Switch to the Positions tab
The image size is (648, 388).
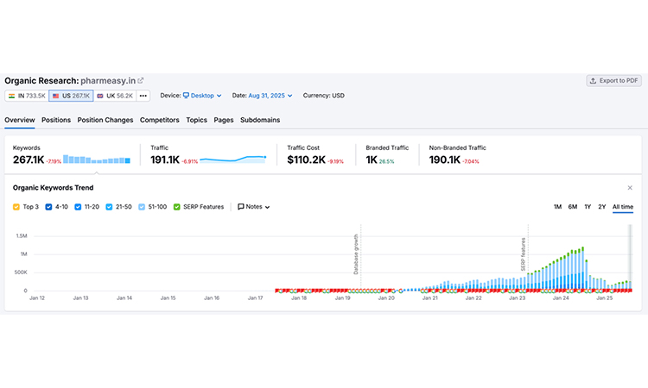pos(56,120)
